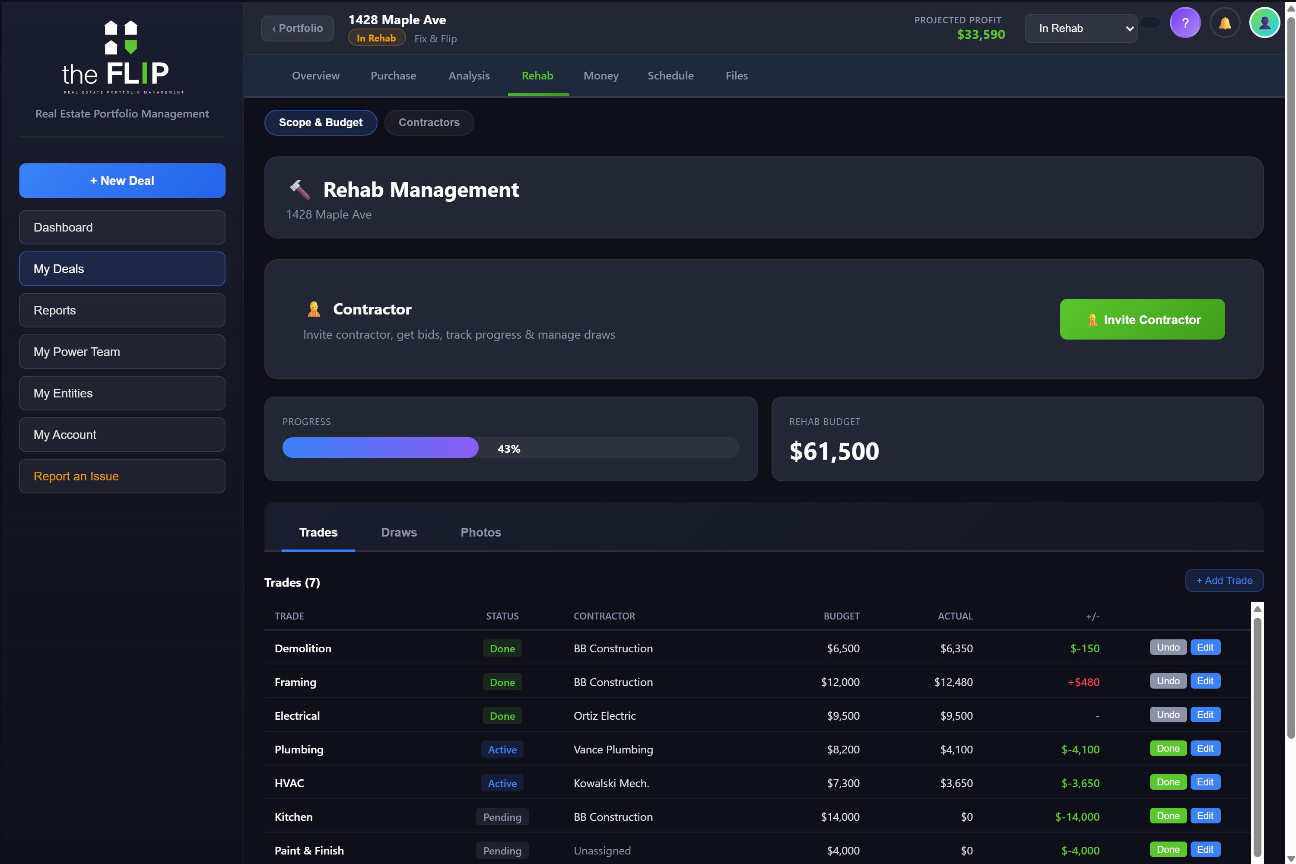Screen dimensions: 1296x864
Task: Click the main page scrollbar
Action: coord(1290,378)
